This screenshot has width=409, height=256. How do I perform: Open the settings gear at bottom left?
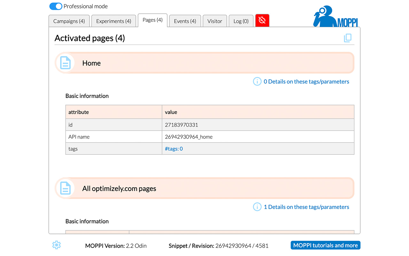coord(56,245)
